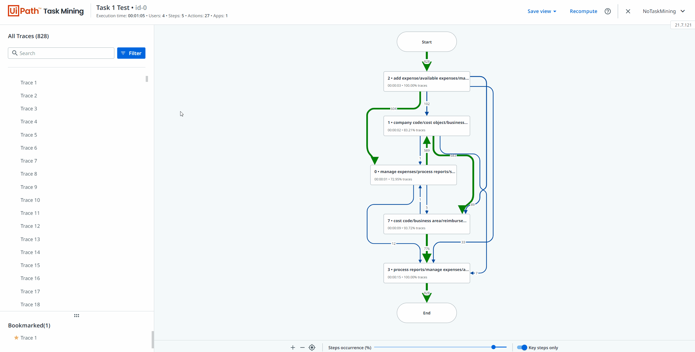Toggle the Key steps only switch
The width and height of the screenshot is (695, 352).
point(522,347)
